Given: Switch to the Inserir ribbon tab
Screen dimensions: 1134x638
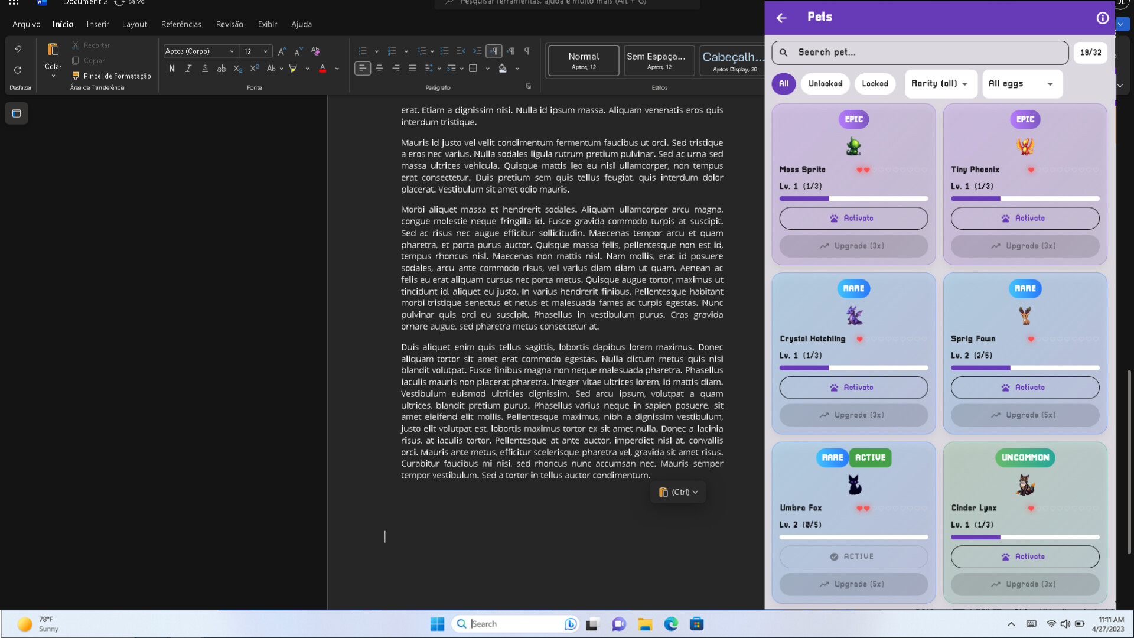Looking at the screenshot, I should (x=97, y=24).
